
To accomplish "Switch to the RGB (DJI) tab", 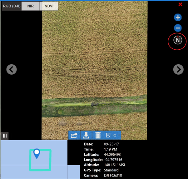I will pyautogui.click(x=12, y=6).
